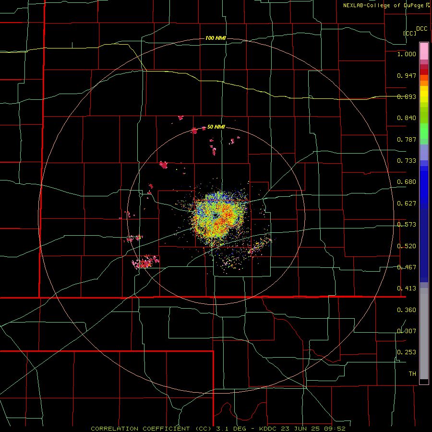Click the 0.413 legend value
The height and width of the screenshot is (432, 432).
click(407, 288)
